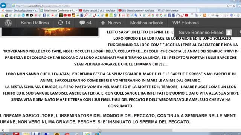This screenshot has width=241, height=135.
Task: Open the folder icon in the taskbar
Action: [26, 134]
